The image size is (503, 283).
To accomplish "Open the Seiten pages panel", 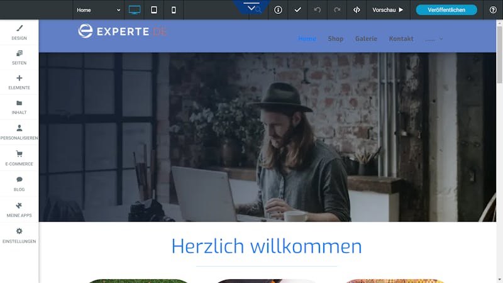I will (x=19, y=57).
